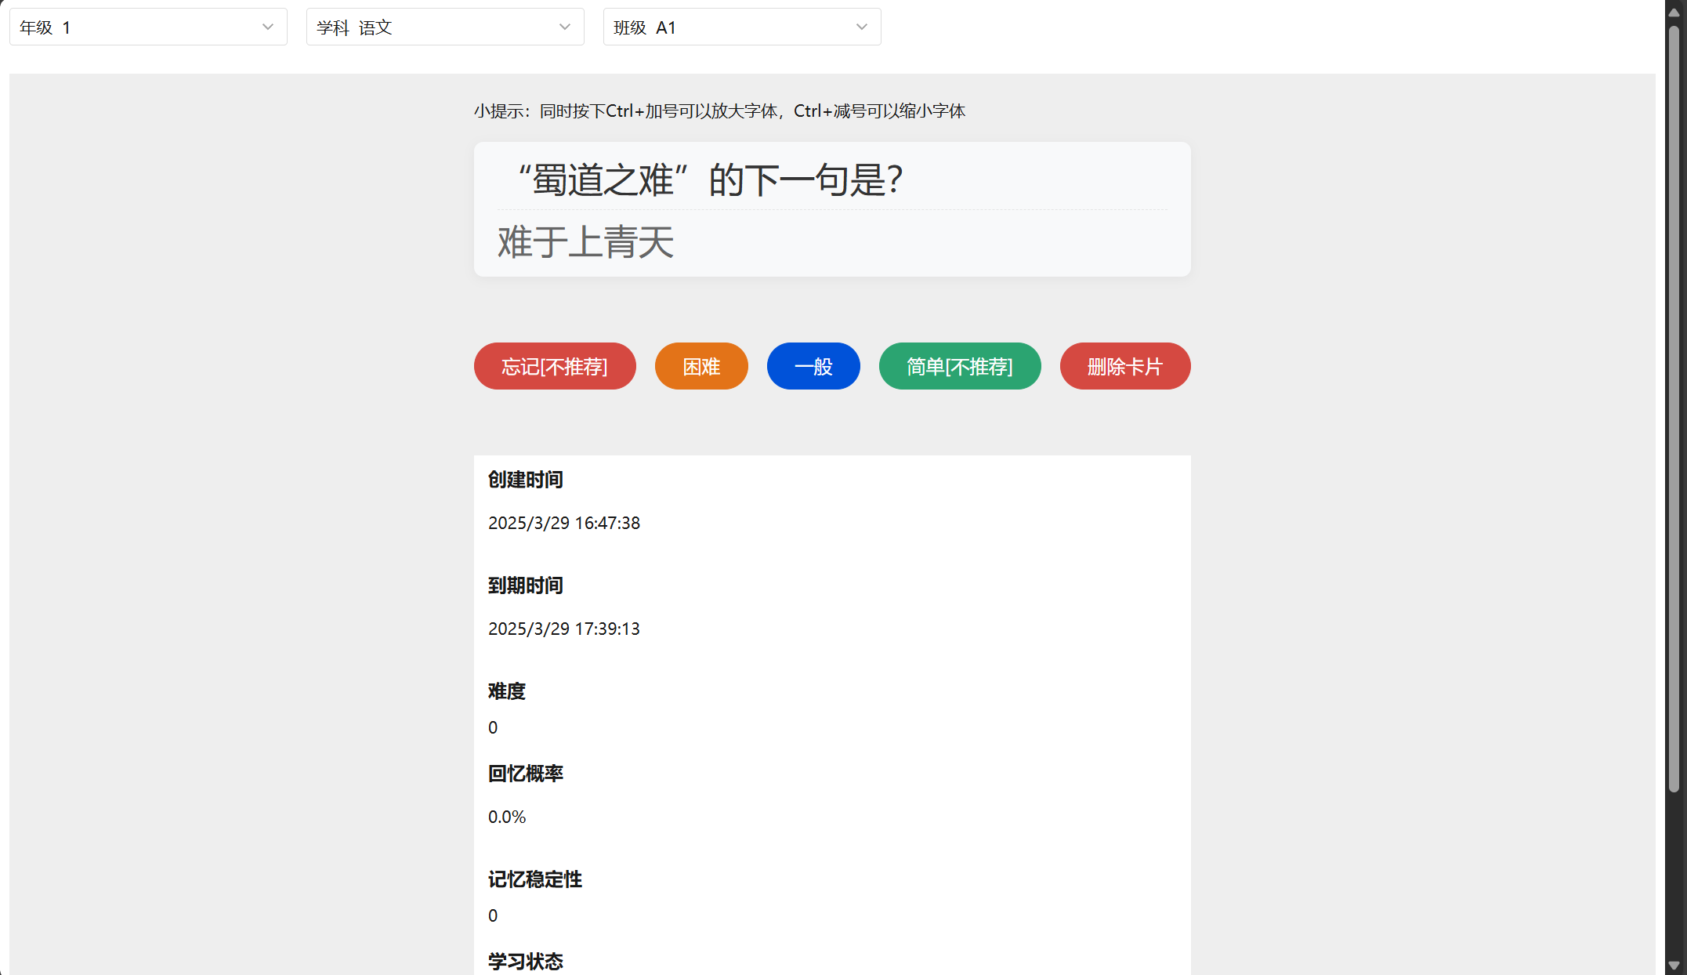Click the 创建时间 heading
Viewport: 1687px width, 975px height.
pyautogui.click(x=525, y=480)
